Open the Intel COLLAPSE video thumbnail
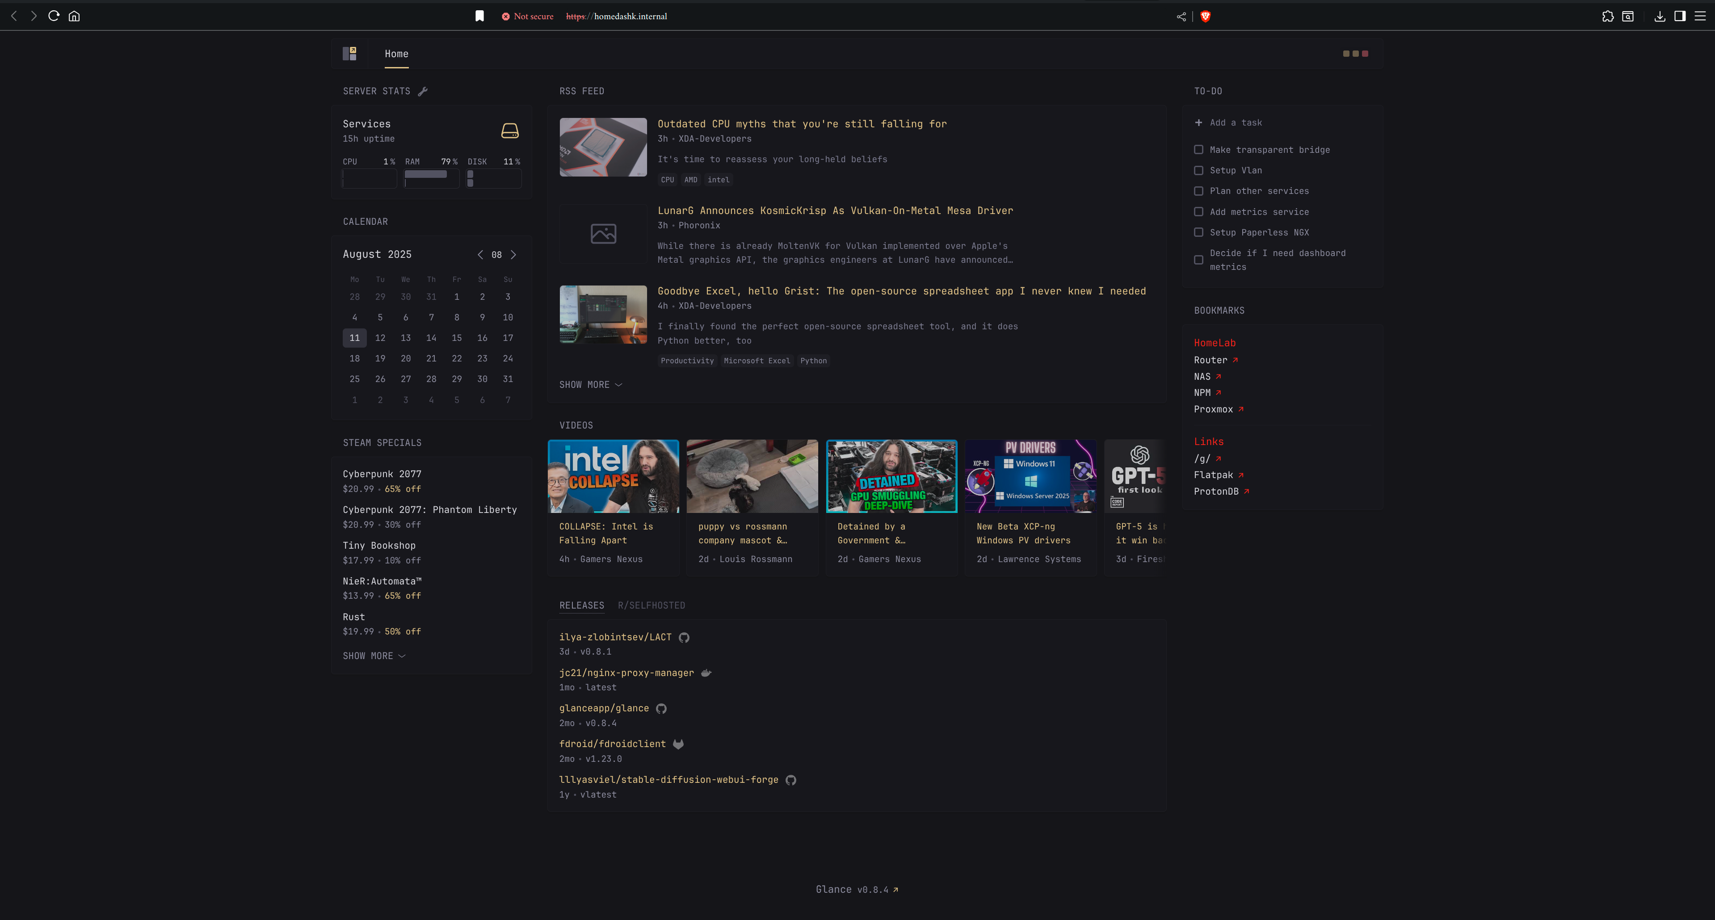This screenshot has height=920, width=1715. [x=613, y=476]
